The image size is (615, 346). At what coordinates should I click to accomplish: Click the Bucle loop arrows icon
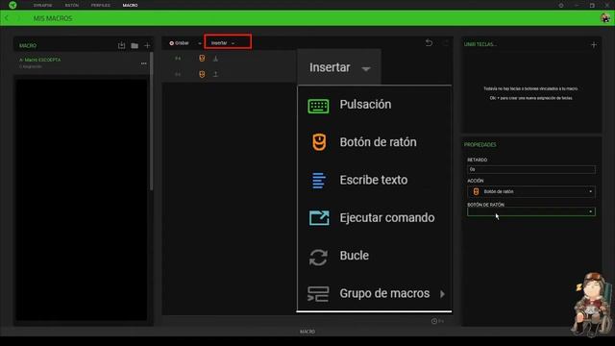(x=318, y=258)
